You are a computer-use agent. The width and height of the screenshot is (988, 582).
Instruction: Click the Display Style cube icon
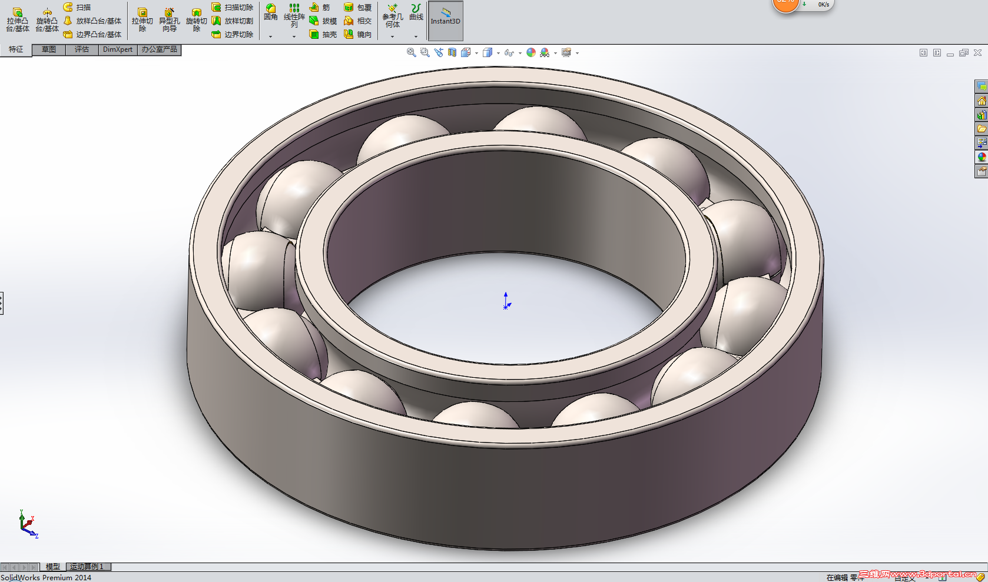488,52
